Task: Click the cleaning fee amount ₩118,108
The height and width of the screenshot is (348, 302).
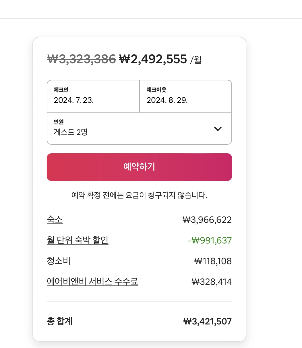Action: (213, 261)
